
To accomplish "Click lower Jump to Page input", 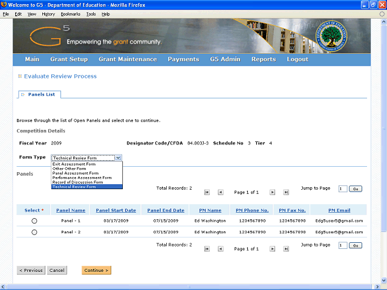I will click(x=343, y=246).
